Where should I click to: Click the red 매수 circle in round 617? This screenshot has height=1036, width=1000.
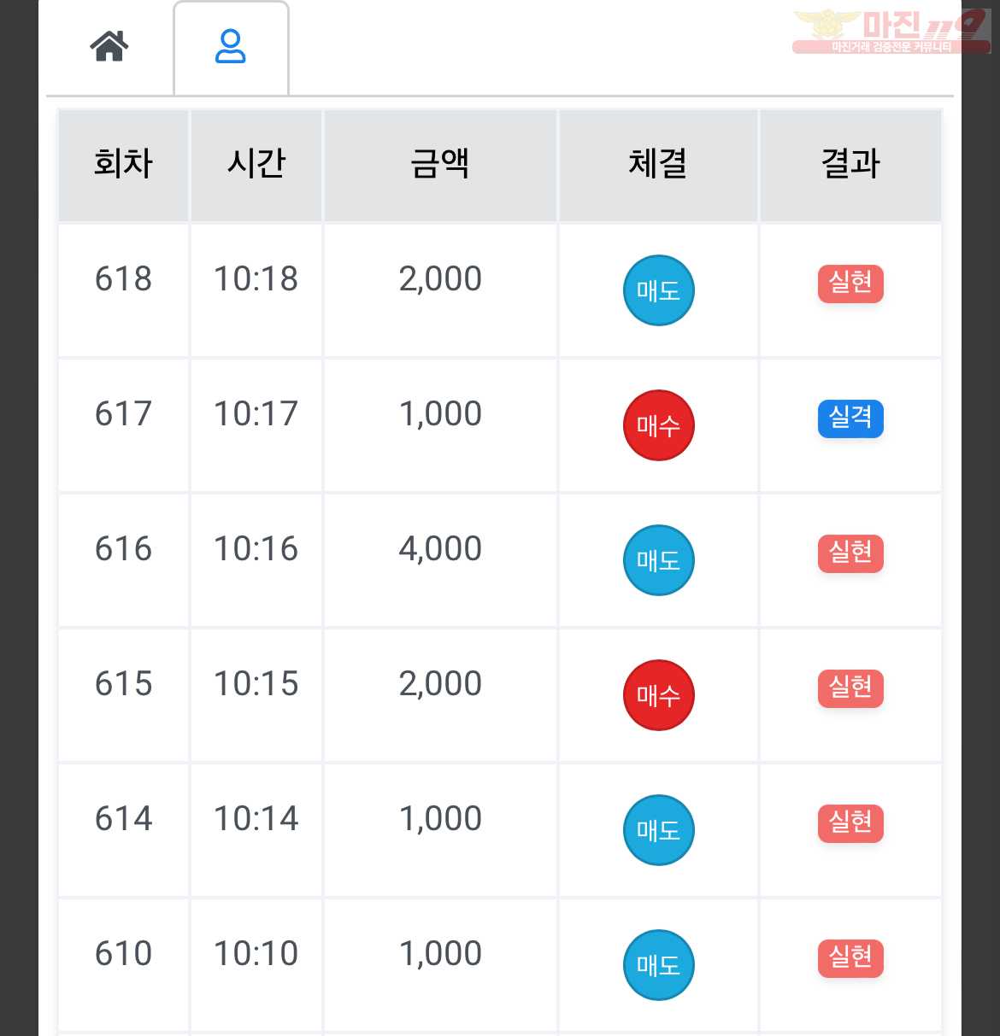658,425
